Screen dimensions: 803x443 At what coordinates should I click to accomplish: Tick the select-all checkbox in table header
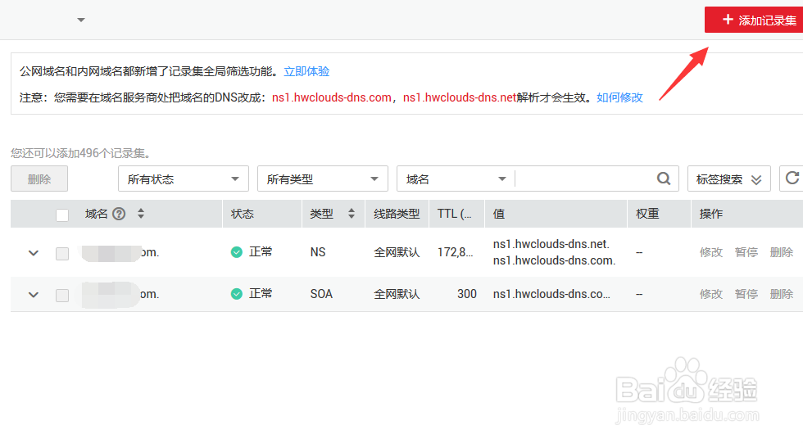62,215
